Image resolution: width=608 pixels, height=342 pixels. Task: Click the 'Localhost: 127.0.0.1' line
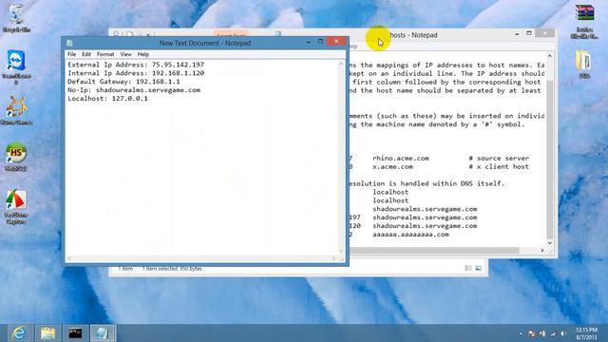point(107,99)
